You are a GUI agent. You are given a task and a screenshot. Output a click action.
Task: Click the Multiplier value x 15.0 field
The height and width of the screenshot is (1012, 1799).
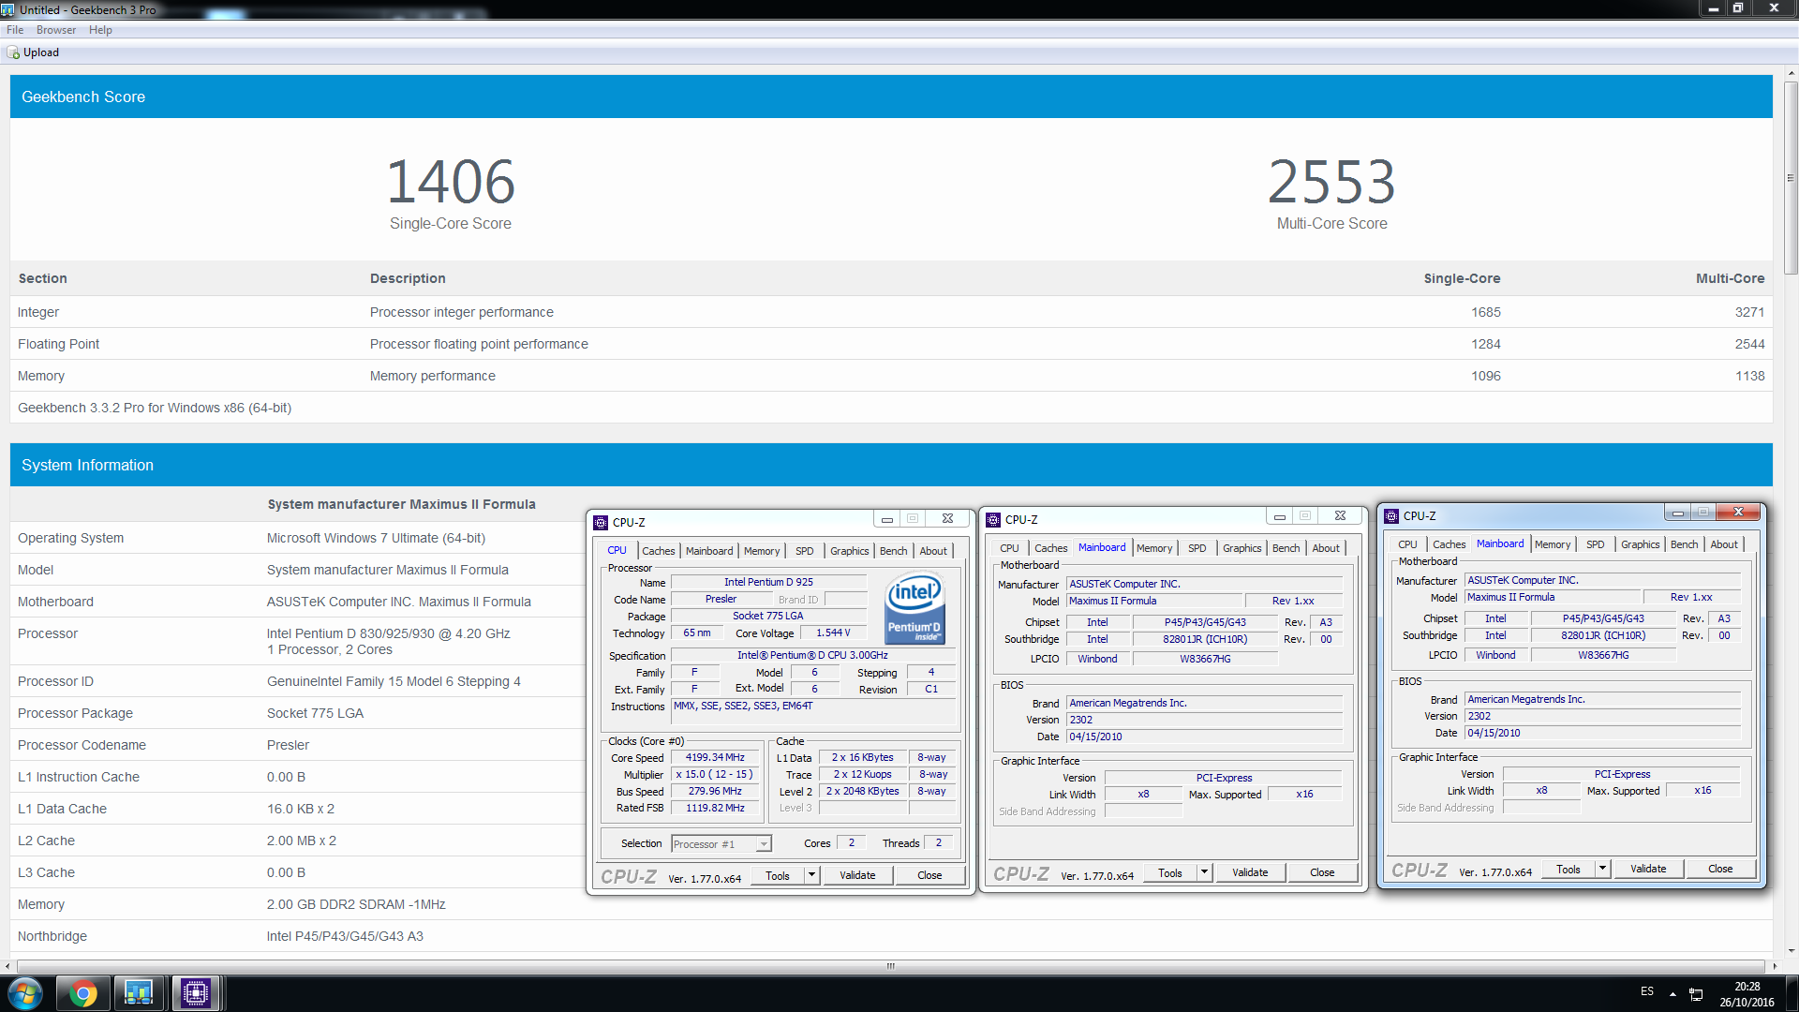(715, 775)
